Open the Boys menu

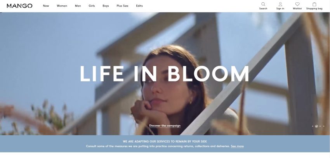point(106,6)
